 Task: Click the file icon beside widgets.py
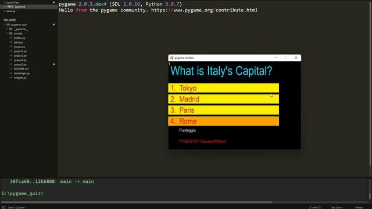(x=10, y=78)
